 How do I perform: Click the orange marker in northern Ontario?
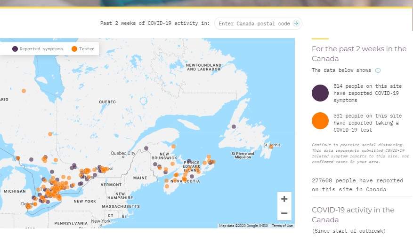24,91
